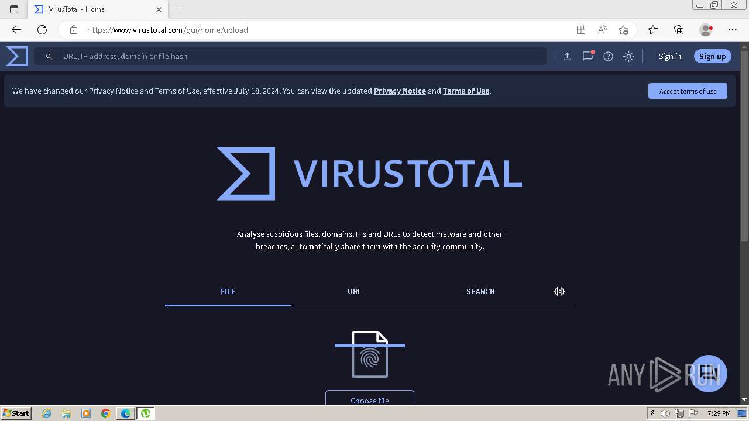
Task: Switch to the URL tab
Action: tap(355, 291)
